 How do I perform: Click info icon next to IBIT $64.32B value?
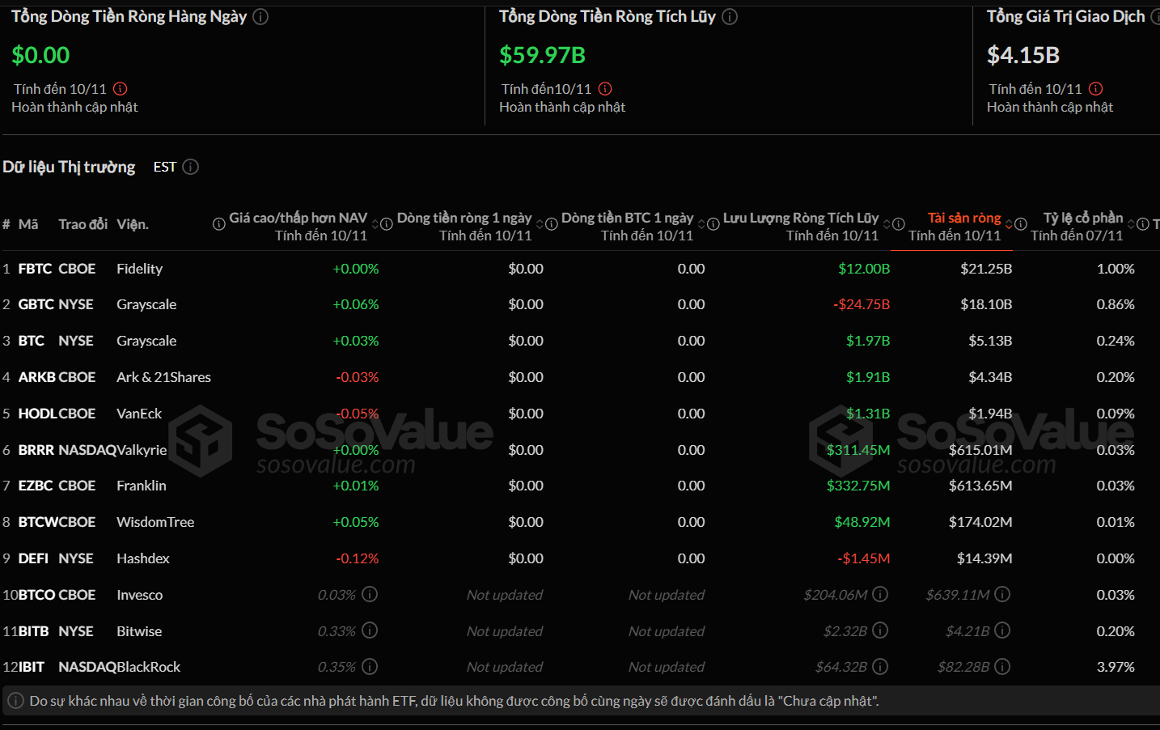coord(880,667)
